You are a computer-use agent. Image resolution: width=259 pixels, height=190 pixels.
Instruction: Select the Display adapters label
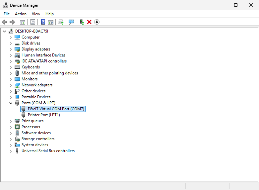(36, 49)
